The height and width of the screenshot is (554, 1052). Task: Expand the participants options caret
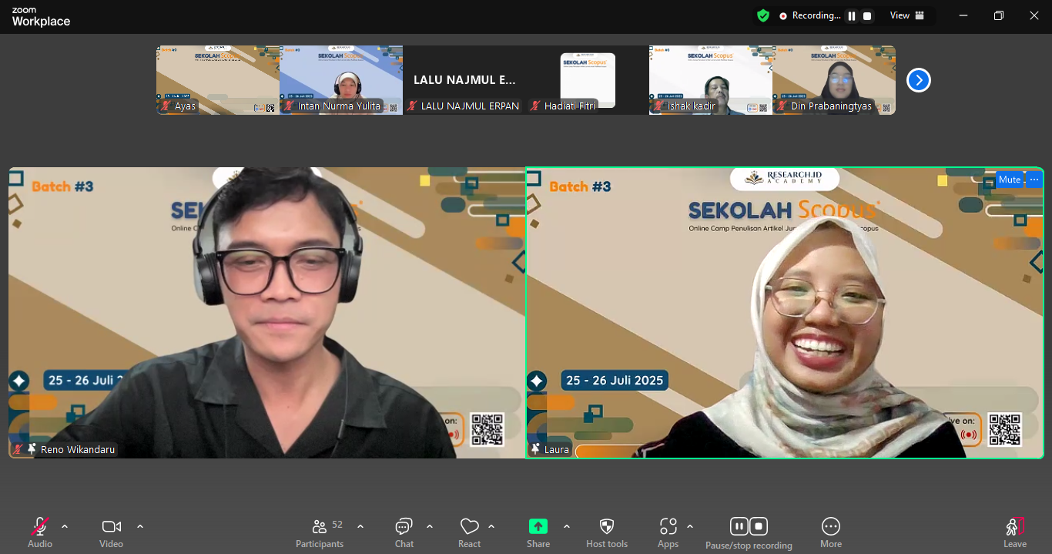(360, 526)
